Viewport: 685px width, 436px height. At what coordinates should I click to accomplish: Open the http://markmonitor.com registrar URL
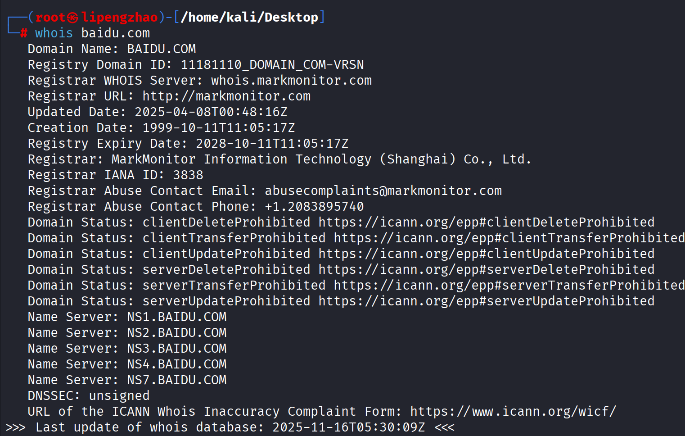(226, 96)
